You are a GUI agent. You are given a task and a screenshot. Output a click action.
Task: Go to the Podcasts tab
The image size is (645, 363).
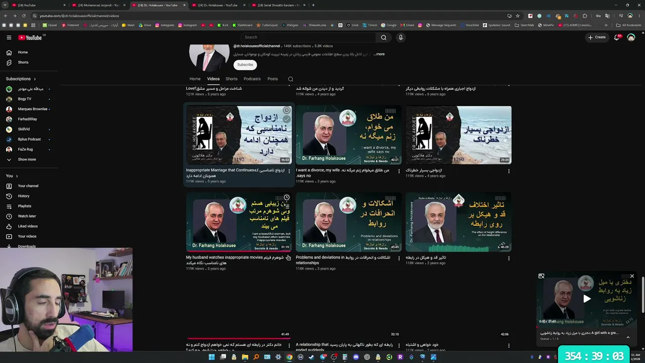[252, 79]
